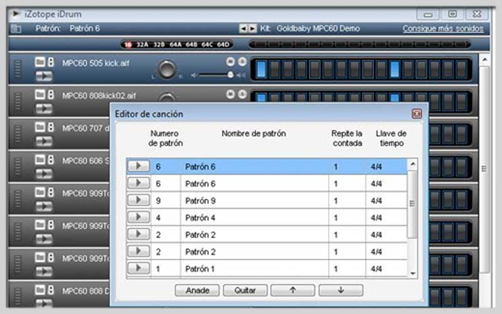
Task: Preview the MPC60 505 kick sample
Action: [x=44, y=76]
